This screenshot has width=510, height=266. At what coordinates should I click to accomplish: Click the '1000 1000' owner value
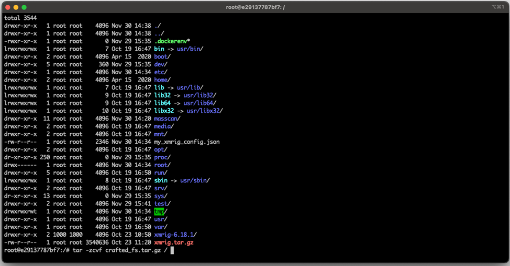[x=68, y=235]
